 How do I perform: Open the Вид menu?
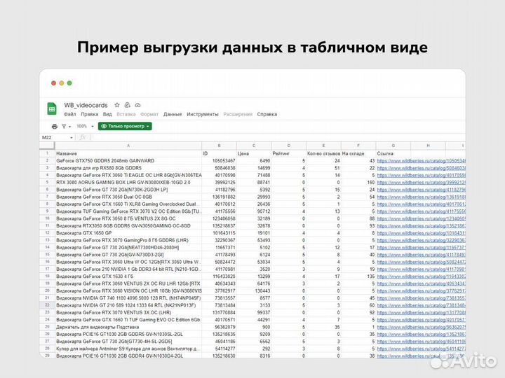[x=107, y=114]
